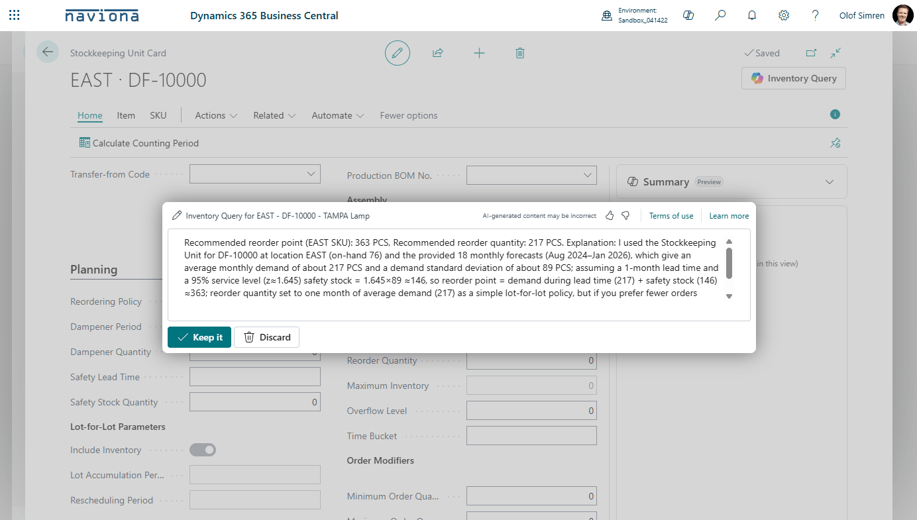Toggle the Include Inventory switch
Viewport: 917px width, 520px height.
click(203, 450)
